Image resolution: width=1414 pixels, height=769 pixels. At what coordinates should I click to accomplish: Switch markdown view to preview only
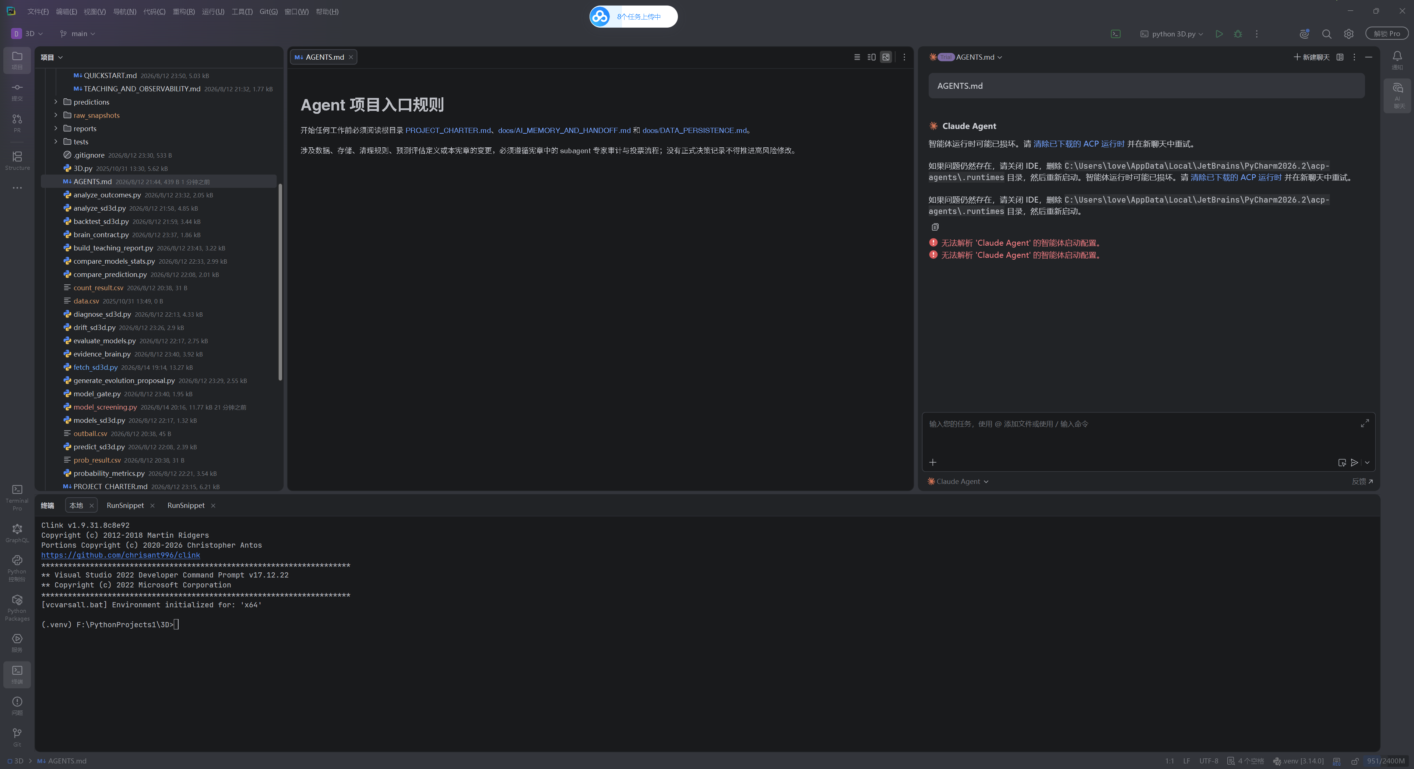click(x=886, y=57)
